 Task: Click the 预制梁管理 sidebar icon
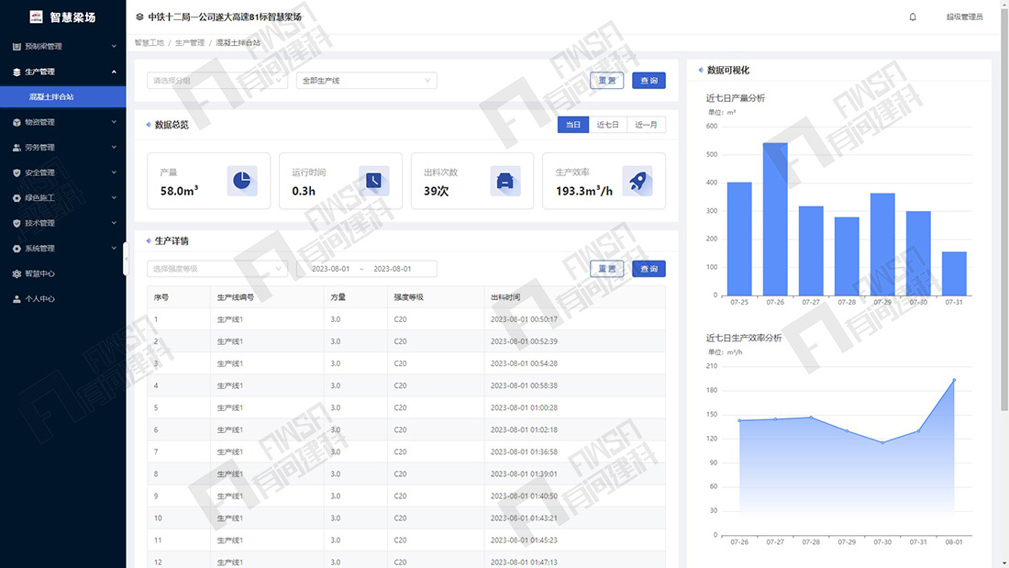[x=17, y=47]
